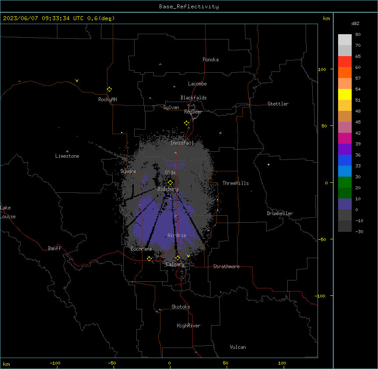Screen dimensions: 378x369
Task: Click the Airdrie city label
Action: [177, 235]
